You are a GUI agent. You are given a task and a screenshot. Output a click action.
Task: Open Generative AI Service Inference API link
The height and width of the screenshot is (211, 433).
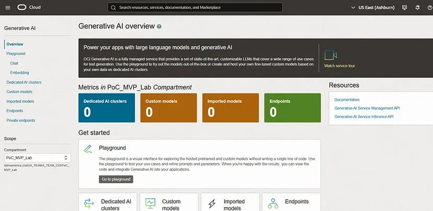(363, 116)
